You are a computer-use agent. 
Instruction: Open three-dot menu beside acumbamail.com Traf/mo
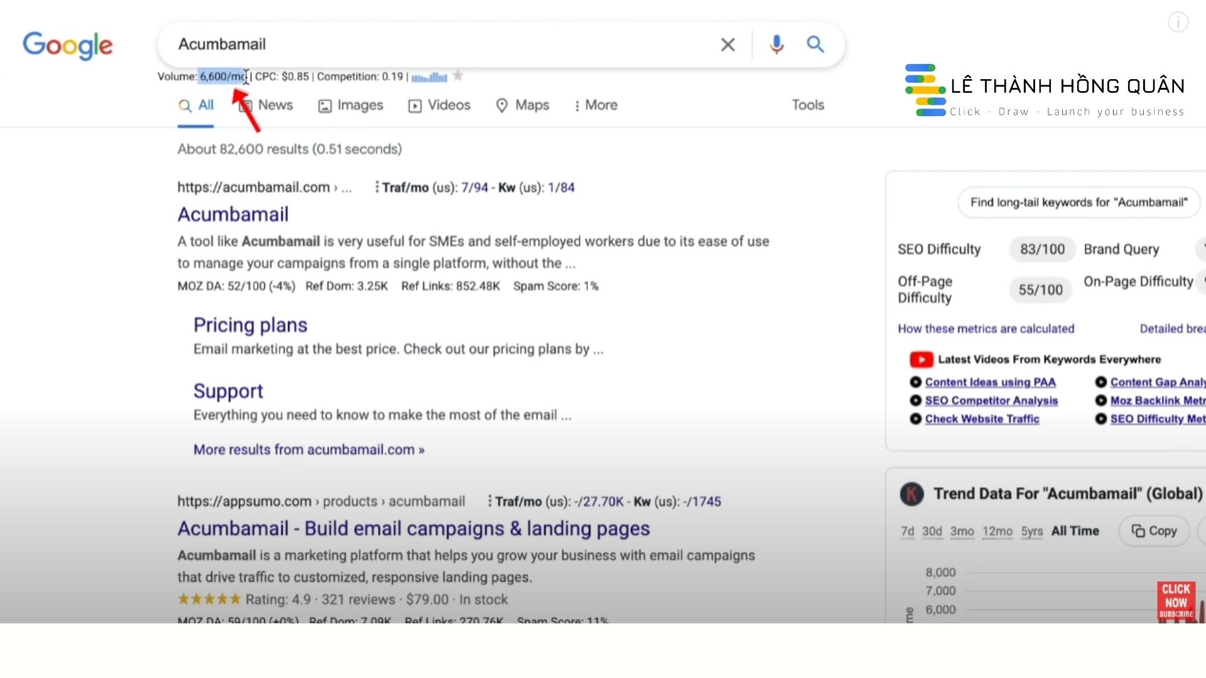(376, 187)
